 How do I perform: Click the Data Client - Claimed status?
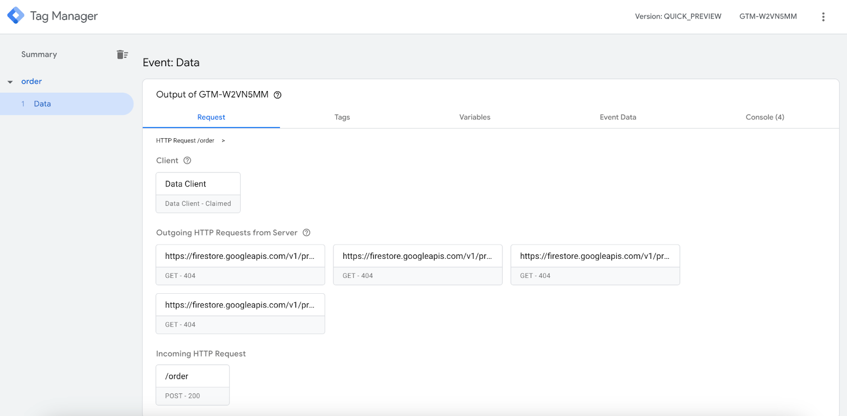pyautogui.click(x=198, y=204)
